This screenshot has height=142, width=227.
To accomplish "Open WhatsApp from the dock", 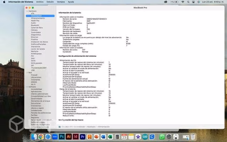I will pyautogui.click(x=162, y=137).
